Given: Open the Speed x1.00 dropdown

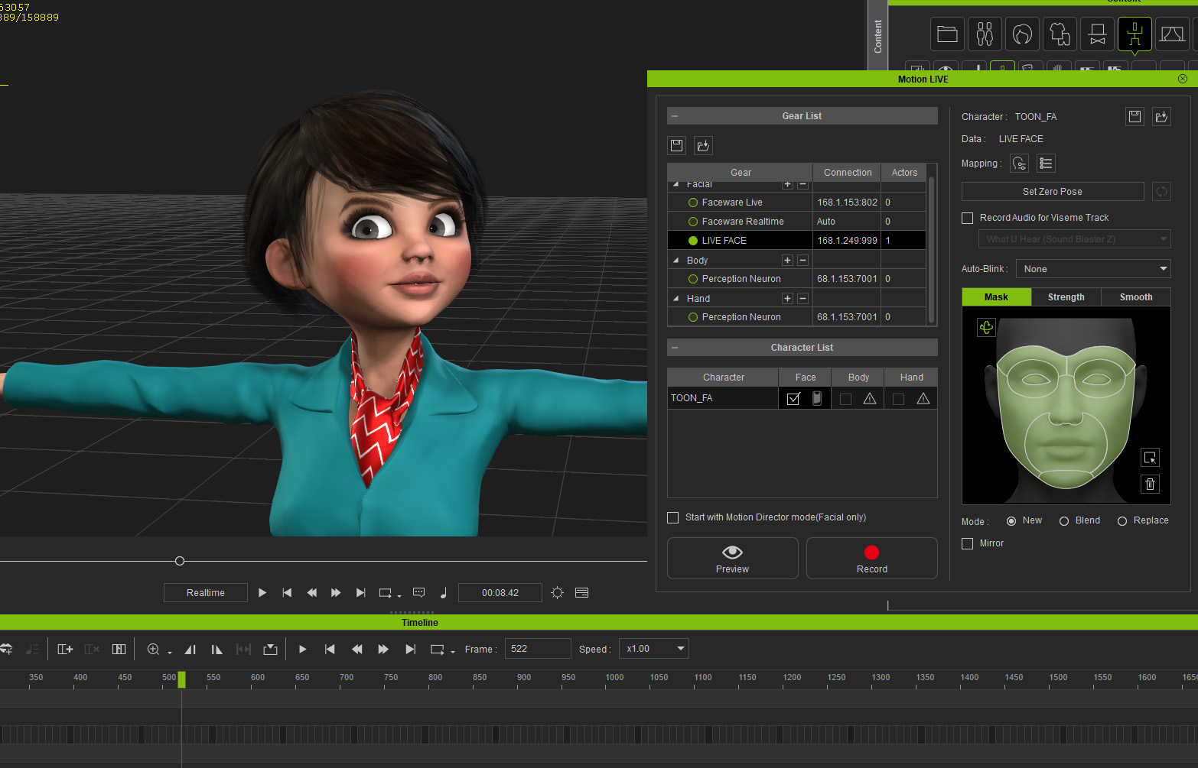Looking at the screenshot, I should pyautogui.click(x=653, y=649).
